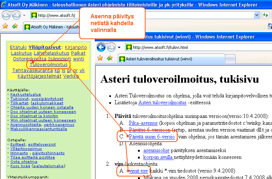Open Käyttöjärjestelmät link
Screen dimensions: 272x179
pyautogui.click(x=40, y=76)
